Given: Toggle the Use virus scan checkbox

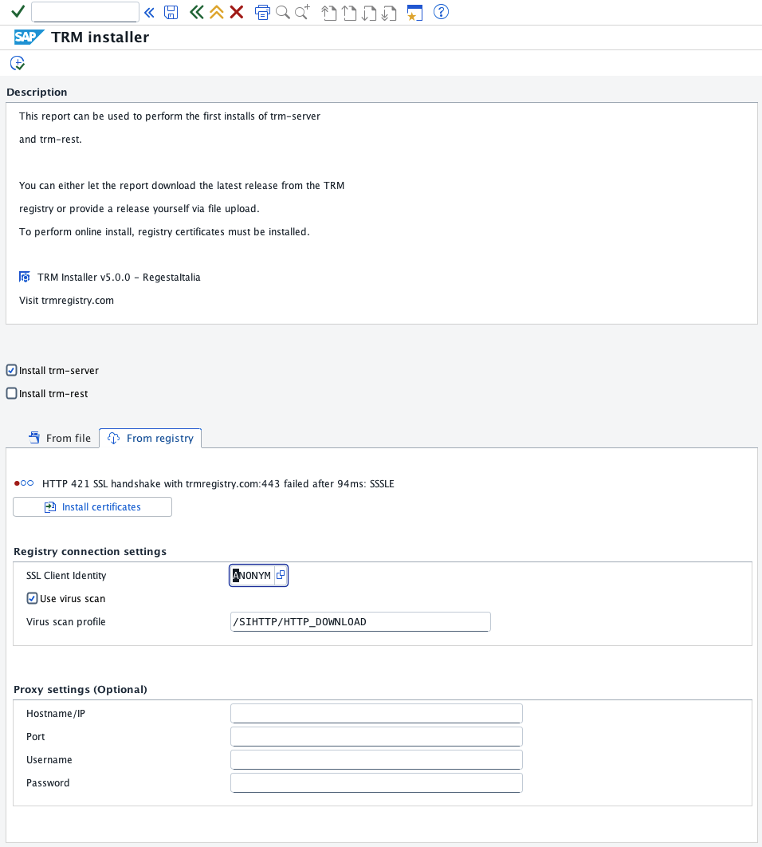Looking at the screenshot, I should coord(32,598).
